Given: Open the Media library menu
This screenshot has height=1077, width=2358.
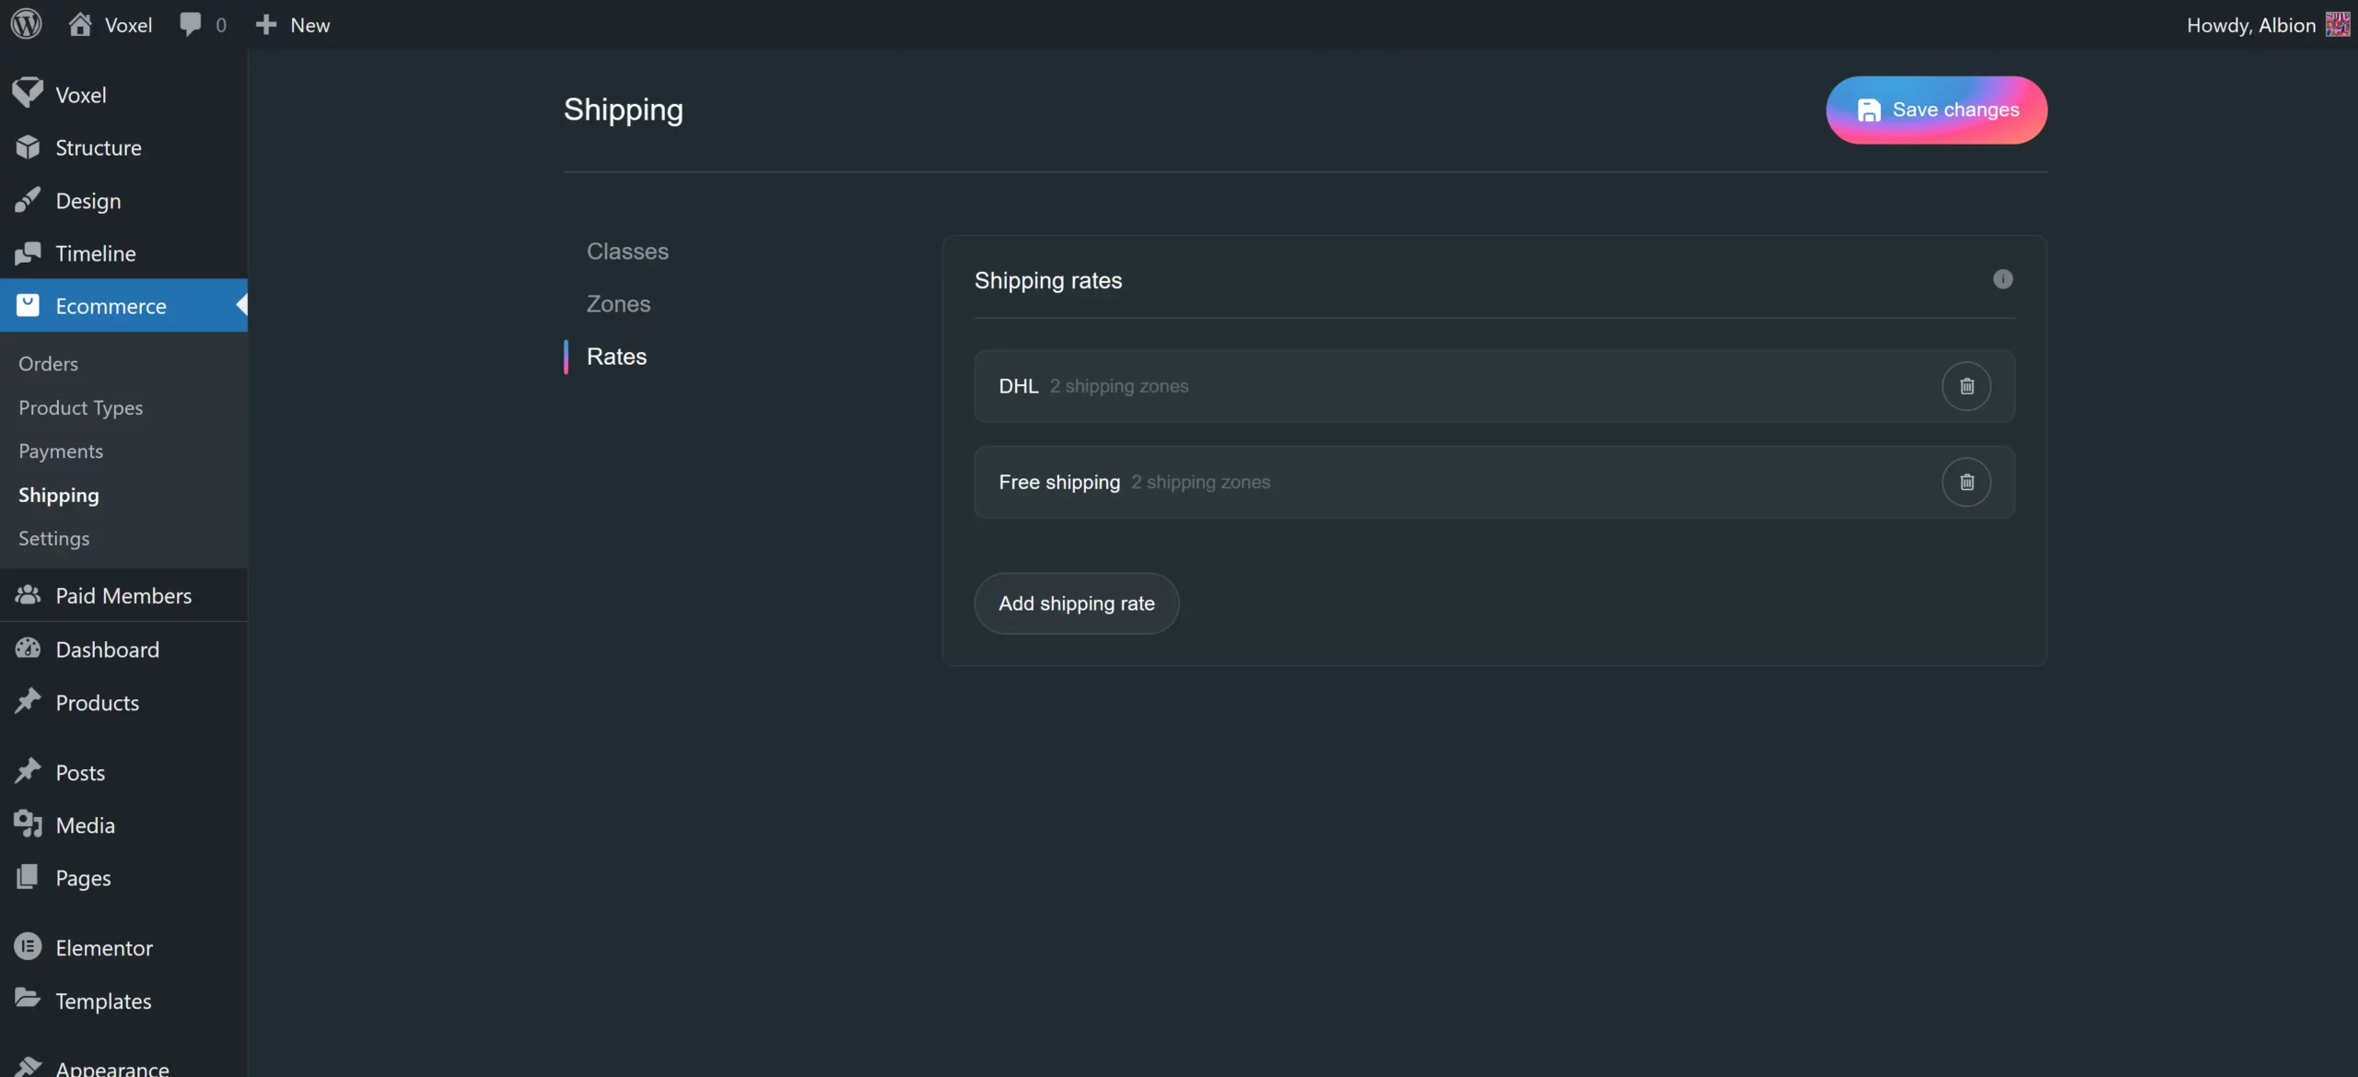Looking at the screenshot, I should (x=85, y=825).
